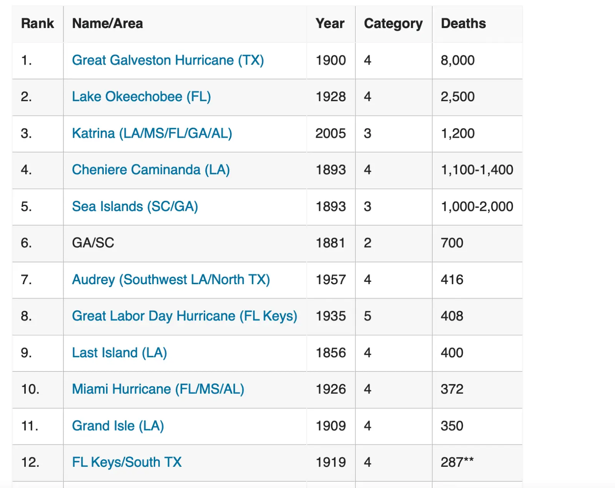Open the Katrina (LA/MS/FL/GA/AL) link

tap(152, 133)
